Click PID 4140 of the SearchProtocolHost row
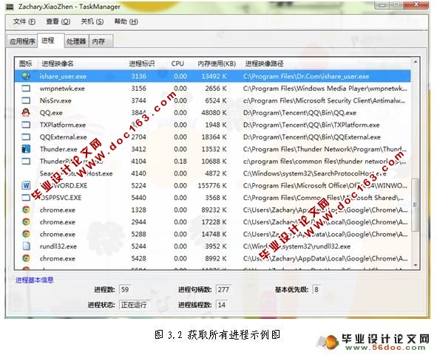Image resolution: width=437 pixels, height=355 pixels. (138, 173)
